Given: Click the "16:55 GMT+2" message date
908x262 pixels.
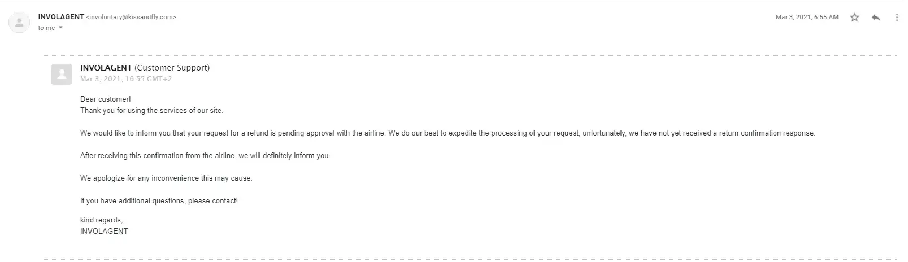Looking at the screenshot, I should (x=125, y=79).
